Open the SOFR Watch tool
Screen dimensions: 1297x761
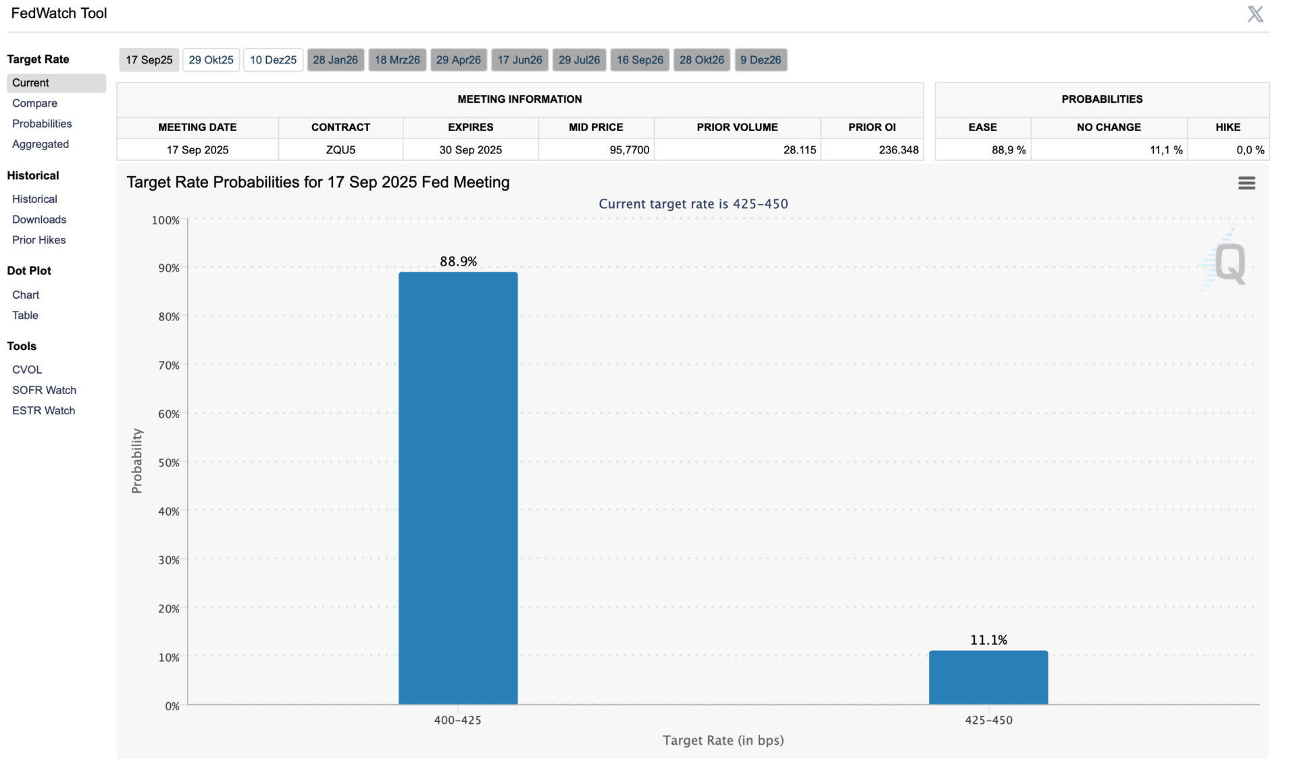pyautogui.click(x=44, y=390)
